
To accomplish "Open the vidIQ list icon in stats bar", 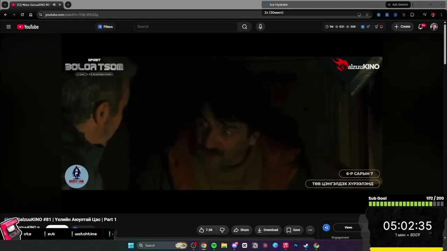I will point(368,27).
